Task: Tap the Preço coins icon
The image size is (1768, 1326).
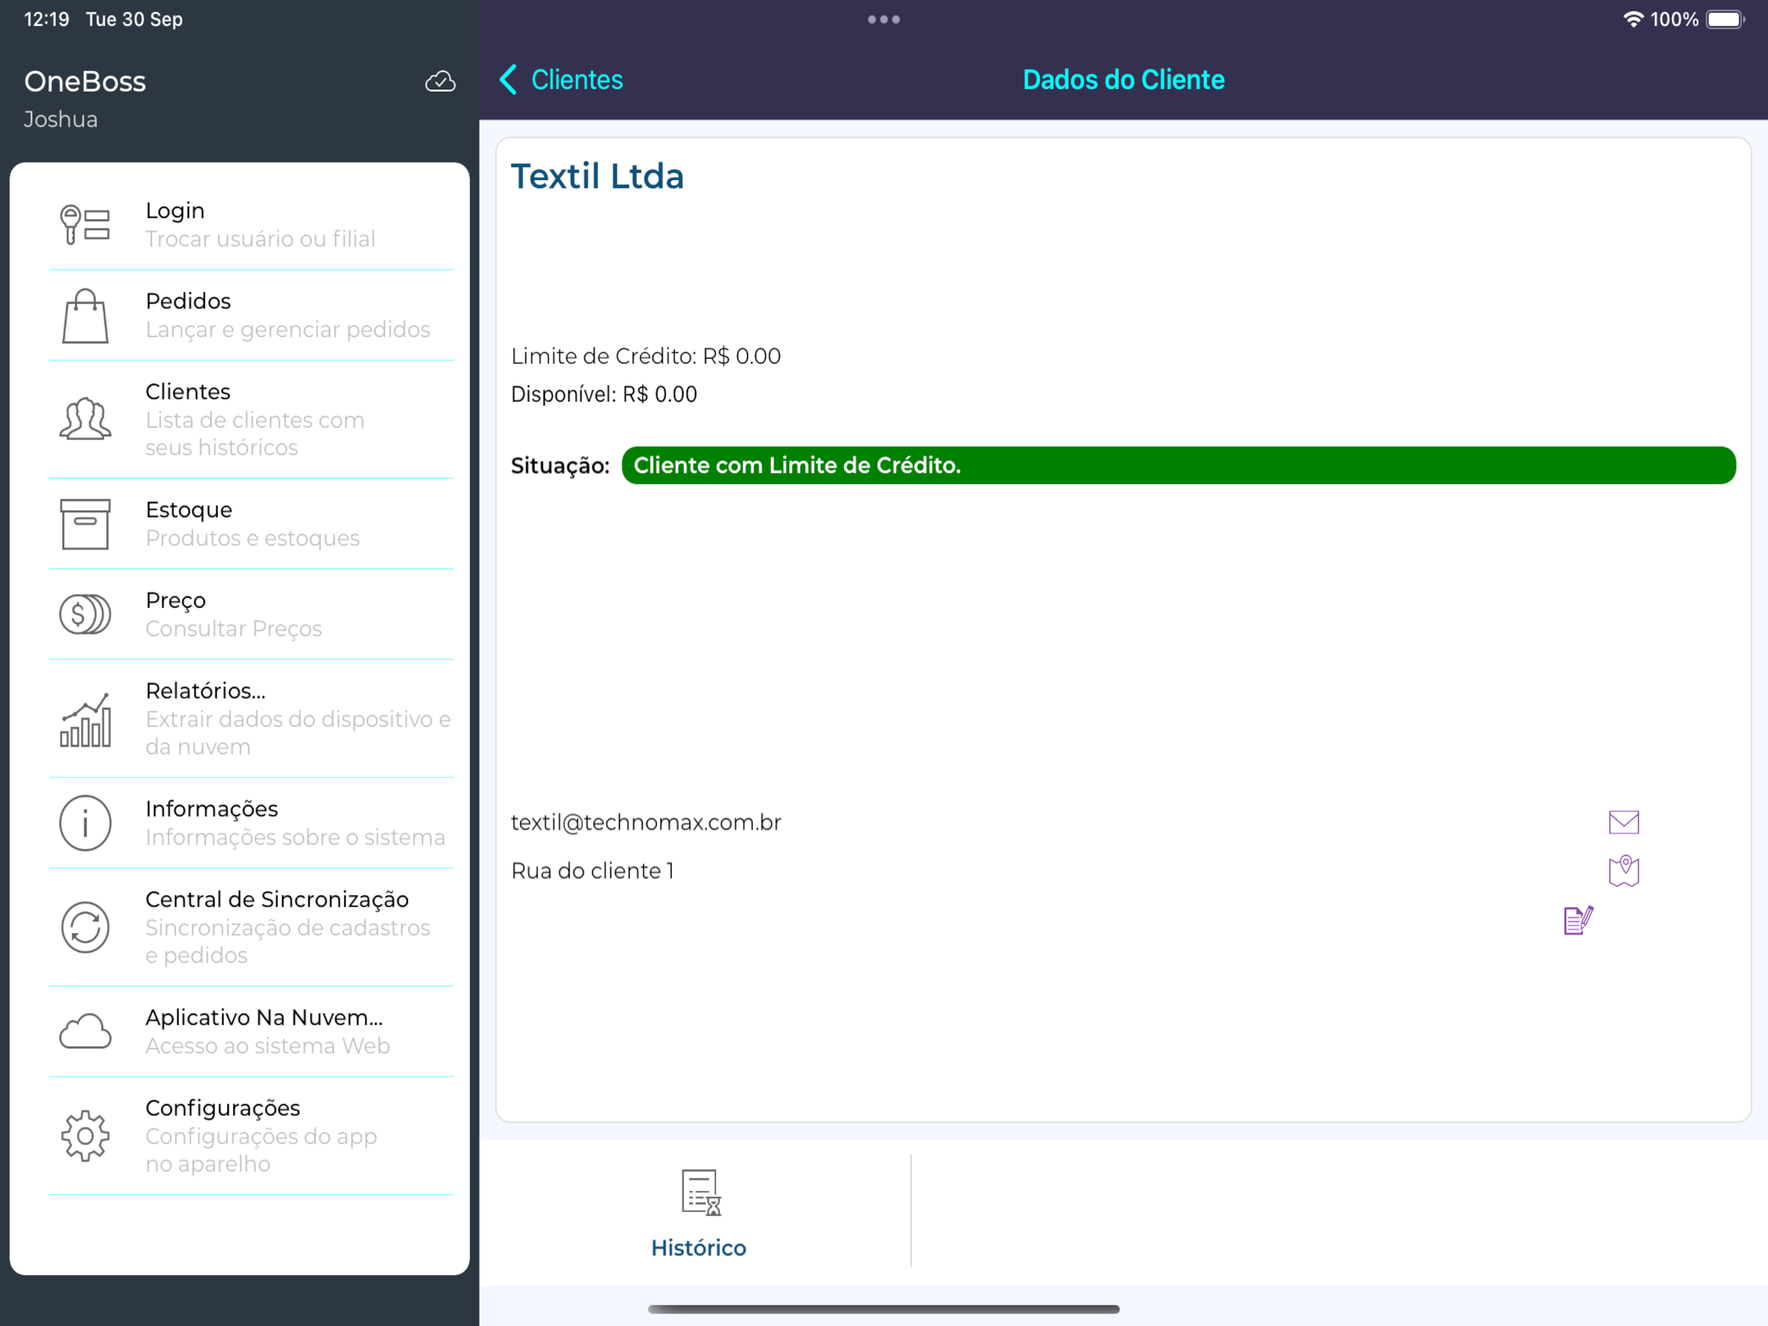Action: (85, 615)
